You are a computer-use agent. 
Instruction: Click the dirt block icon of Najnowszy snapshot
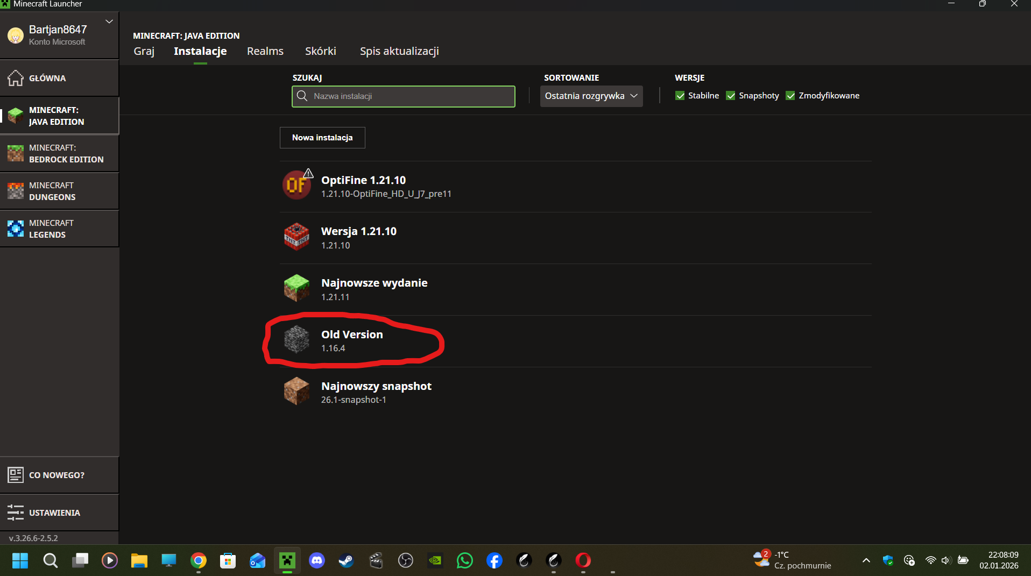pyautogui.click(x=296, y=391)
